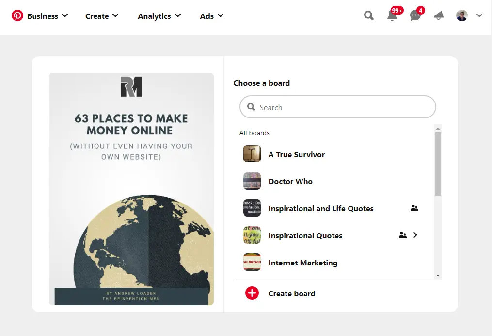
Task: Choose the Internet Marketing board
Action: pos(303,263)
